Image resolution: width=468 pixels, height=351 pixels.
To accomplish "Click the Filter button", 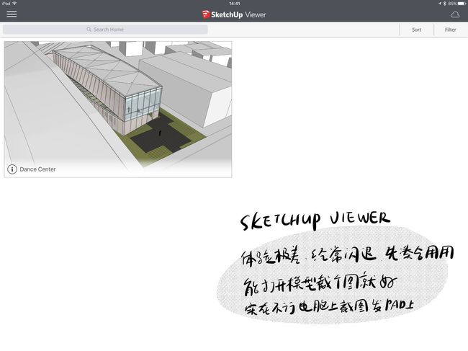I will pyautogui.click(x=450, y=30).
